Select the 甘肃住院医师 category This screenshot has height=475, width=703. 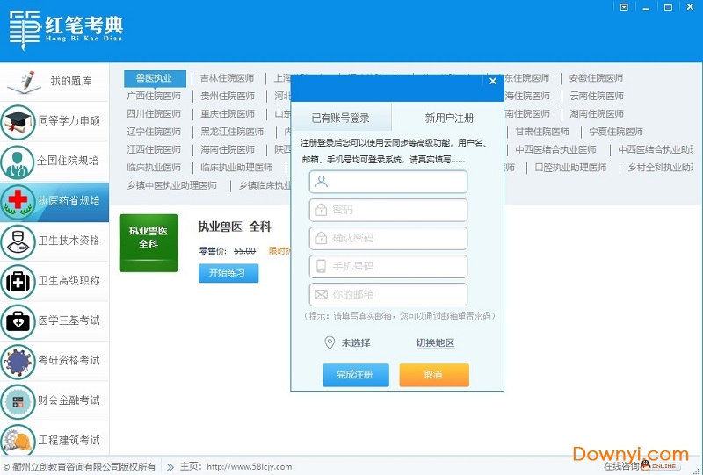tap(542, 132)
